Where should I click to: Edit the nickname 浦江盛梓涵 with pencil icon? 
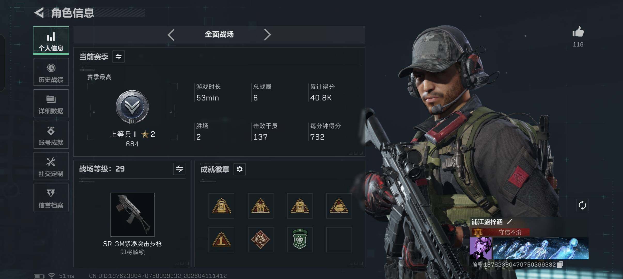tap(510, 222)
